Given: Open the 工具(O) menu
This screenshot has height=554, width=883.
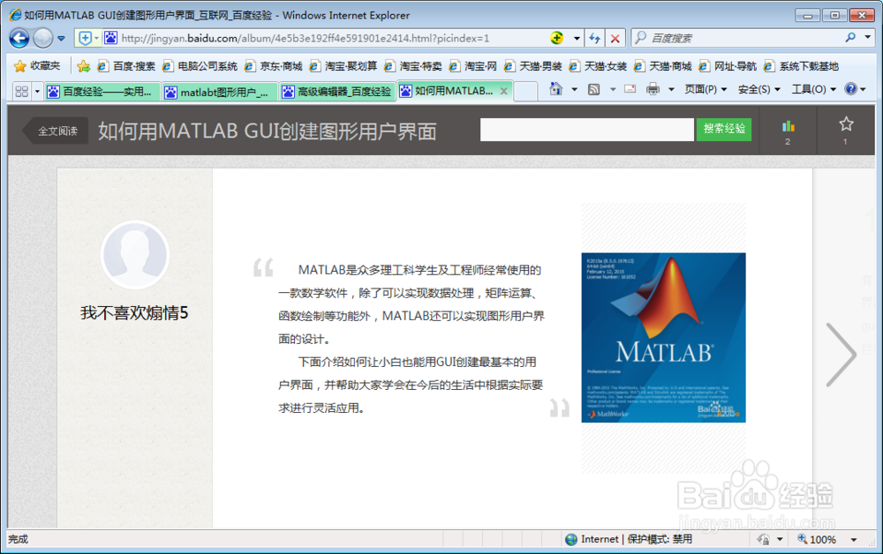Looking at the screenshot, I should click(x=814, y=89).
